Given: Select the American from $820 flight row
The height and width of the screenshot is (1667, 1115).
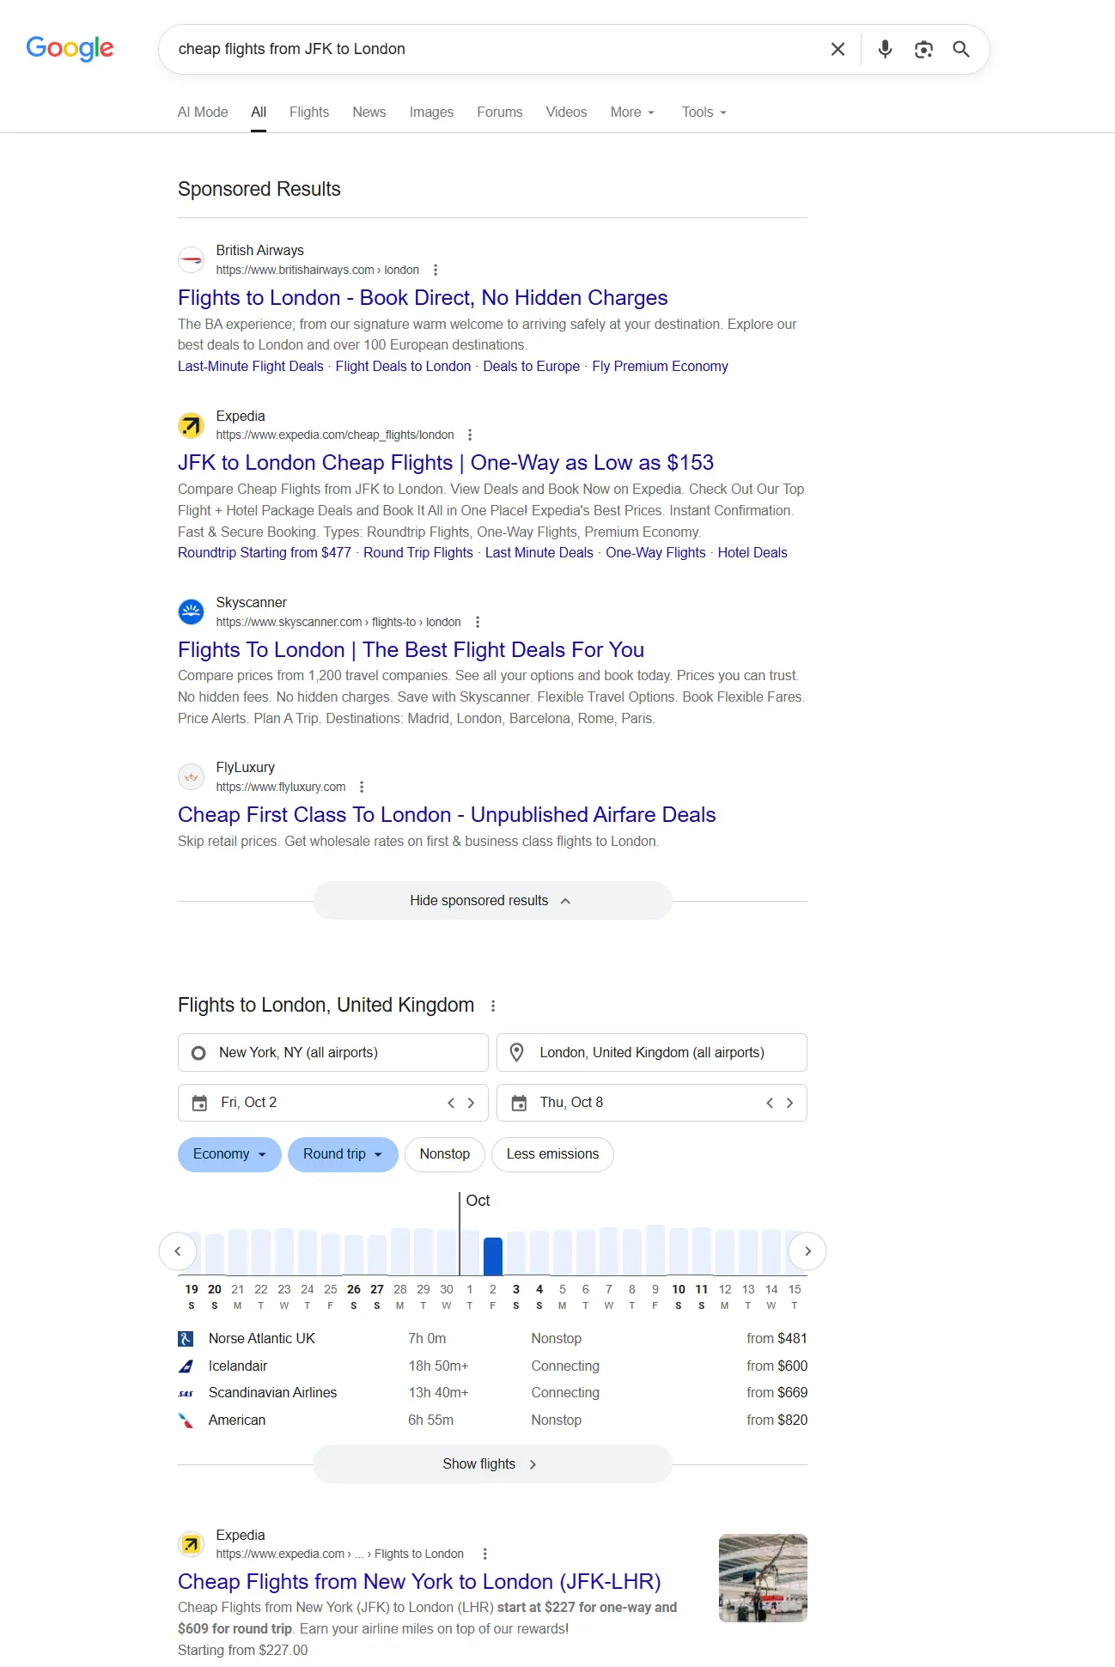Looking at the screenshot, I should click(492, 1421).
